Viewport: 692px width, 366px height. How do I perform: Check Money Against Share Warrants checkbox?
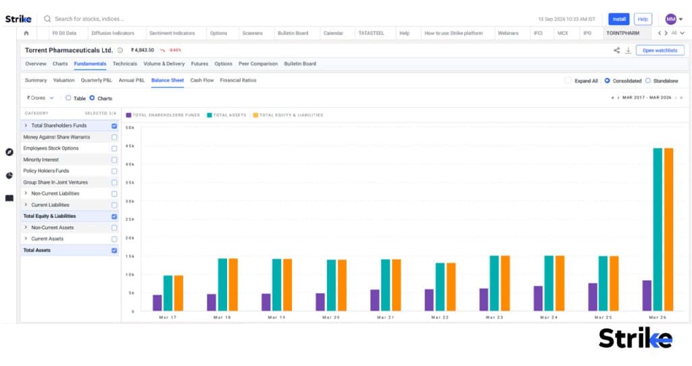(x=114, y=137)
